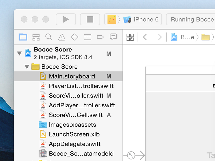Open the related items grid menu
Image resolution: width=215 pixels, height=161 pixels.
[x=130, y=37]
